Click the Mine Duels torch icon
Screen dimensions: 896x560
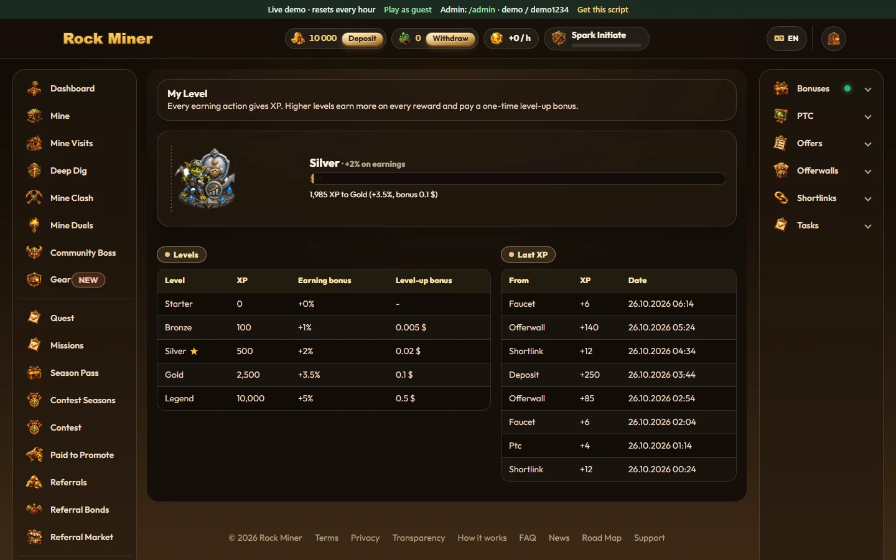coord(34,225)
